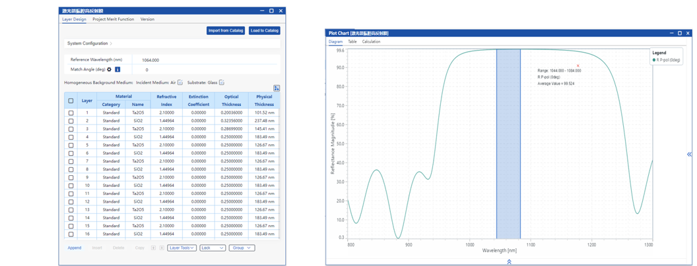Close the range annotation with red X
This screenshot has height=266, width=697.
click(x=578, y=66)
